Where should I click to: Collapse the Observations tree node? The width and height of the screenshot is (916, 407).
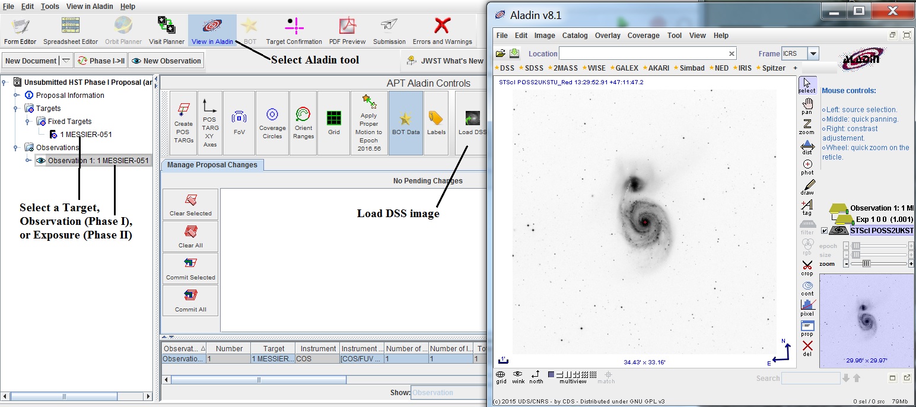coord(17,147)
